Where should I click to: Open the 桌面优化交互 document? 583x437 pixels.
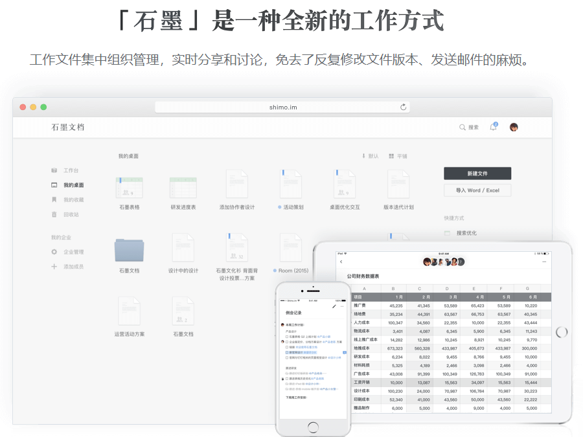click(x=345, y=184)
